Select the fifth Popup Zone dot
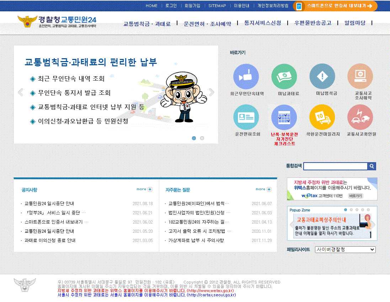This screenshot has height=302, width=390. (x=368, y=210)
